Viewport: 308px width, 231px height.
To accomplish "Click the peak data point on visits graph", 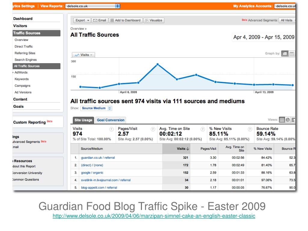I will (x=158, y=64).
